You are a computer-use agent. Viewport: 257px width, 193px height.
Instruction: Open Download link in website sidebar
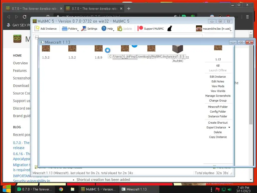pos(21,86)
